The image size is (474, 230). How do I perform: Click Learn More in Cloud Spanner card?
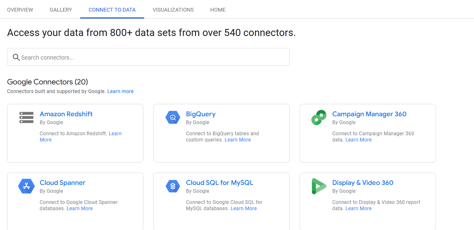coord(80,208)
